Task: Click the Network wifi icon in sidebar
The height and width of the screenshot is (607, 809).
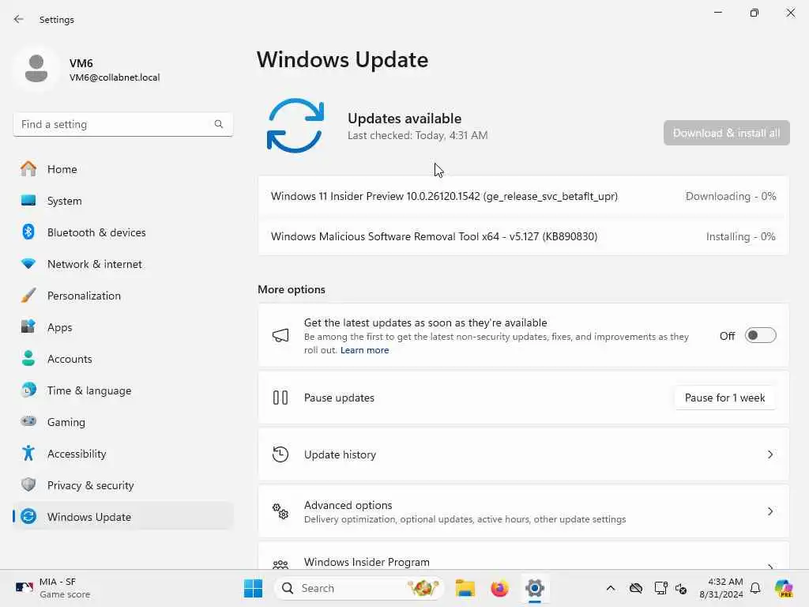Action: tap(28, 264)
